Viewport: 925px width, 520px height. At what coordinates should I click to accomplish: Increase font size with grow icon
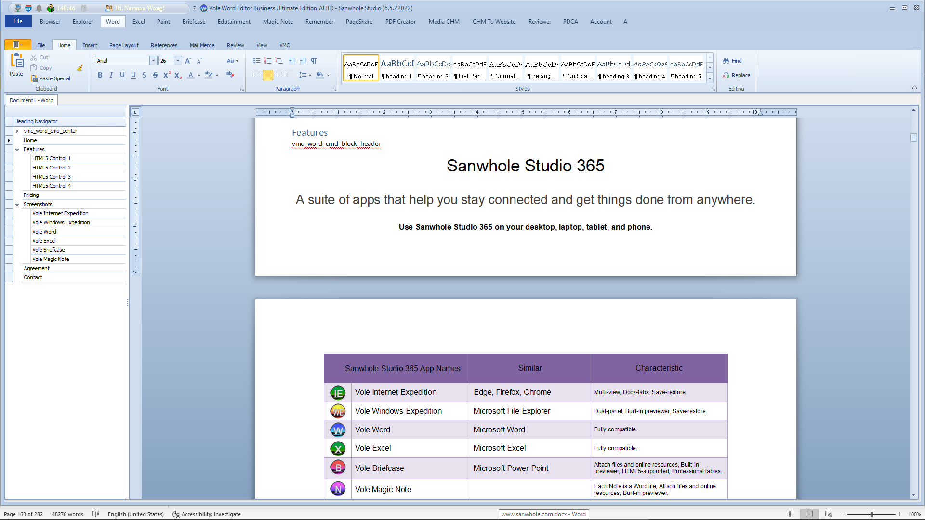[x=188, y=61]
